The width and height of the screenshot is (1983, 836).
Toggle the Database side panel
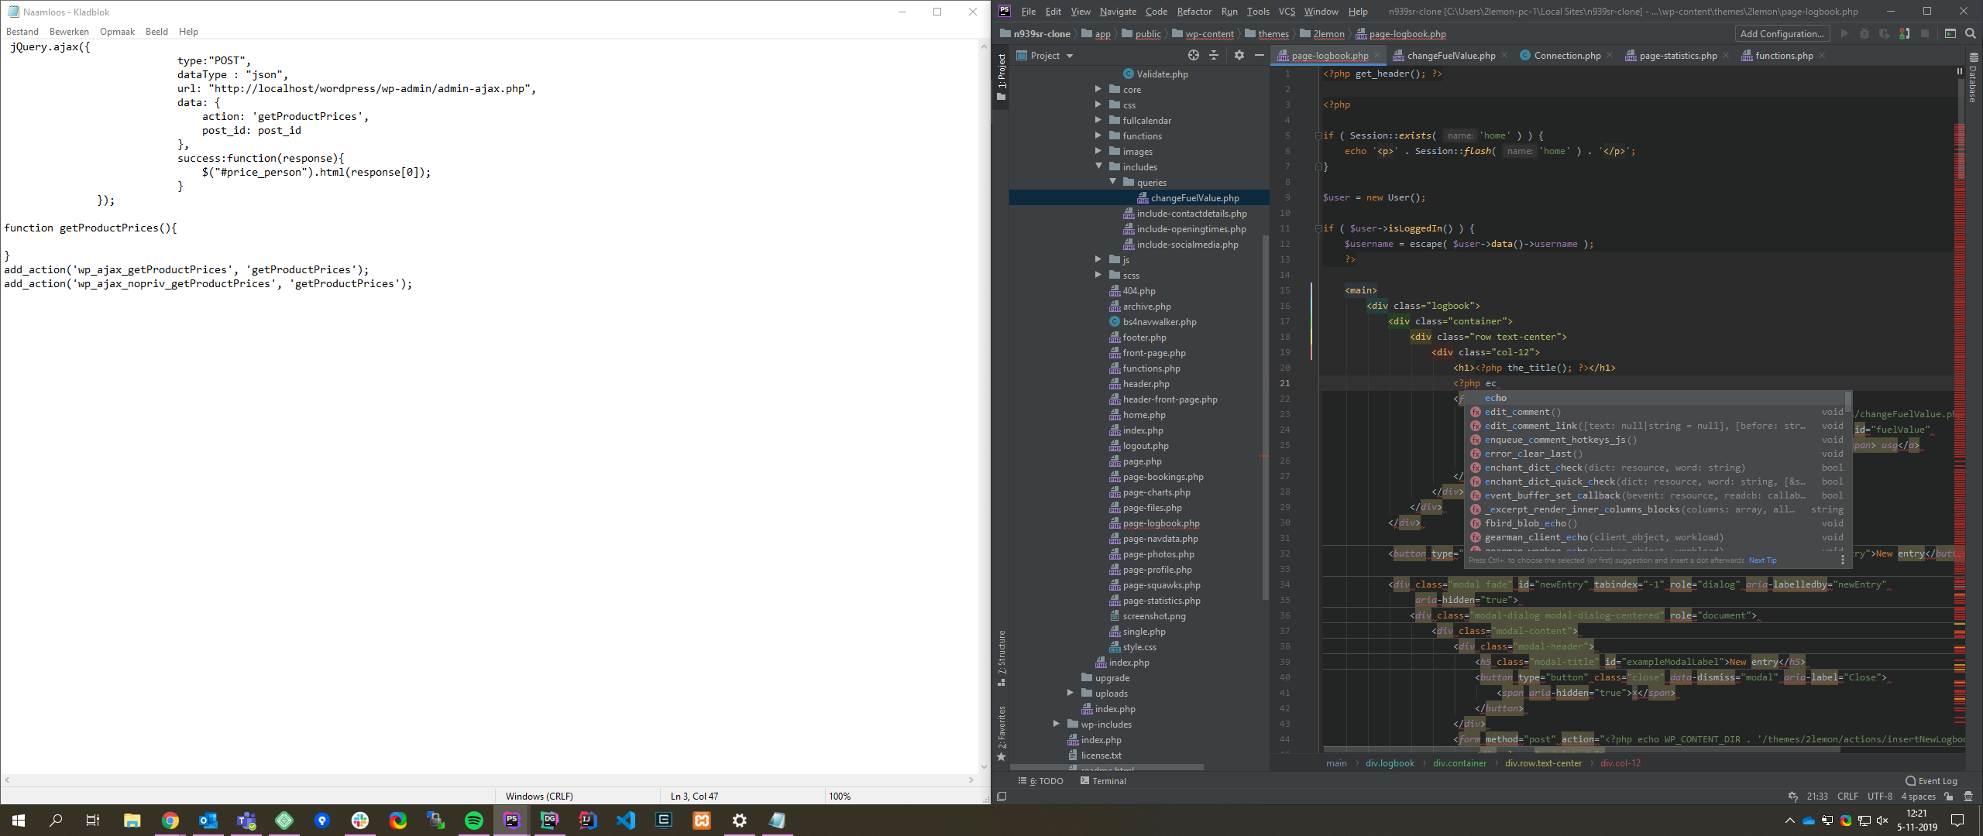(x=1973, y=77)
